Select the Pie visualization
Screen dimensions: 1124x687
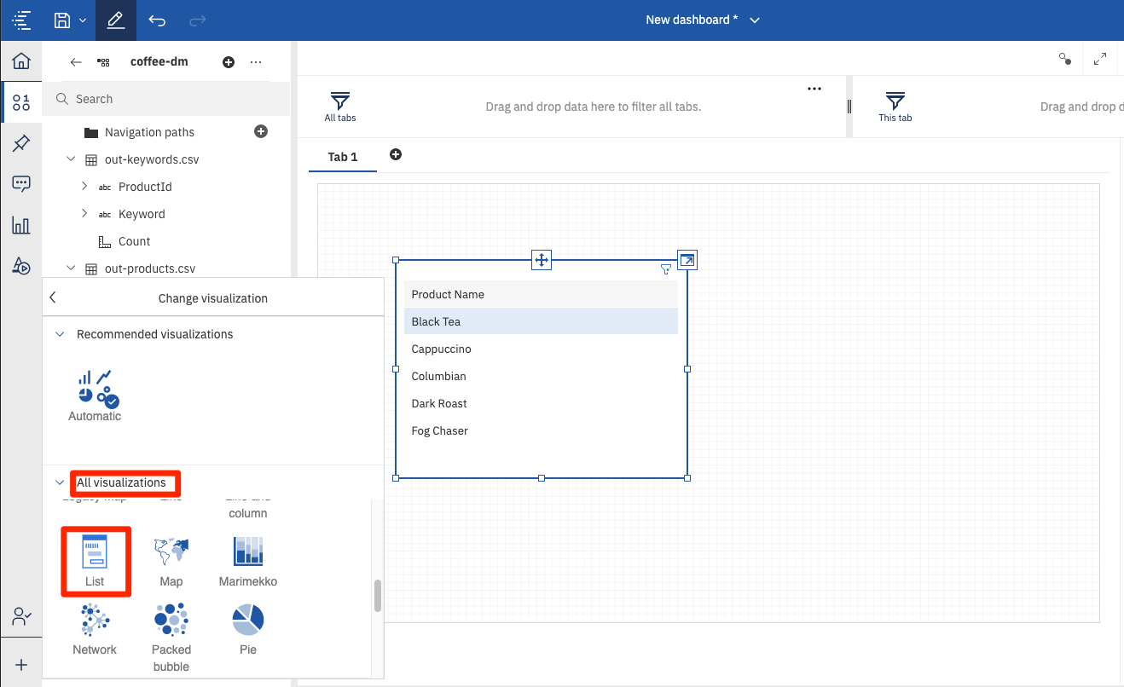[248, 629]
